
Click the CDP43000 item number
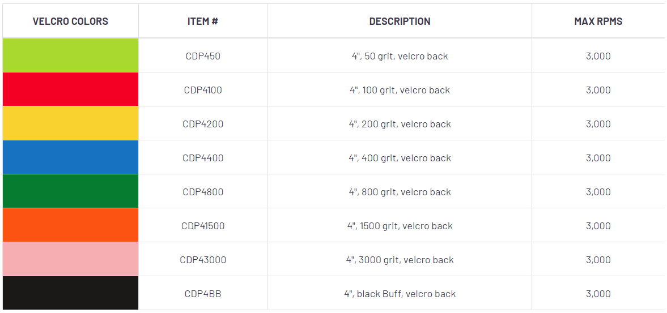pos(203,260)
